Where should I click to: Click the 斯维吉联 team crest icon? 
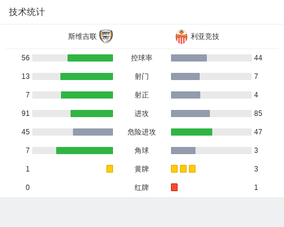[x=106, y=36]
